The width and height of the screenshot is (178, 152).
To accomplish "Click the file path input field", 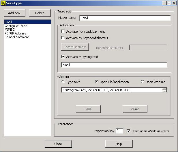I will [x=112, y=90].
